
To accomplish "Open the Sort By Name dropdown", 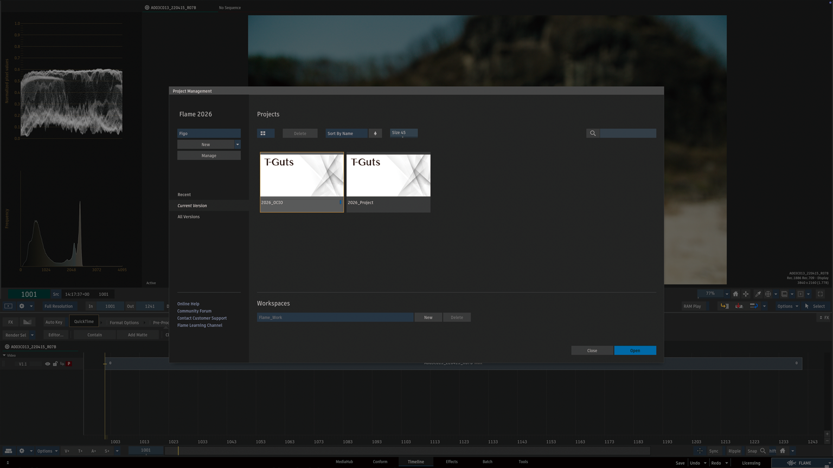I will (x=347, y=133).
